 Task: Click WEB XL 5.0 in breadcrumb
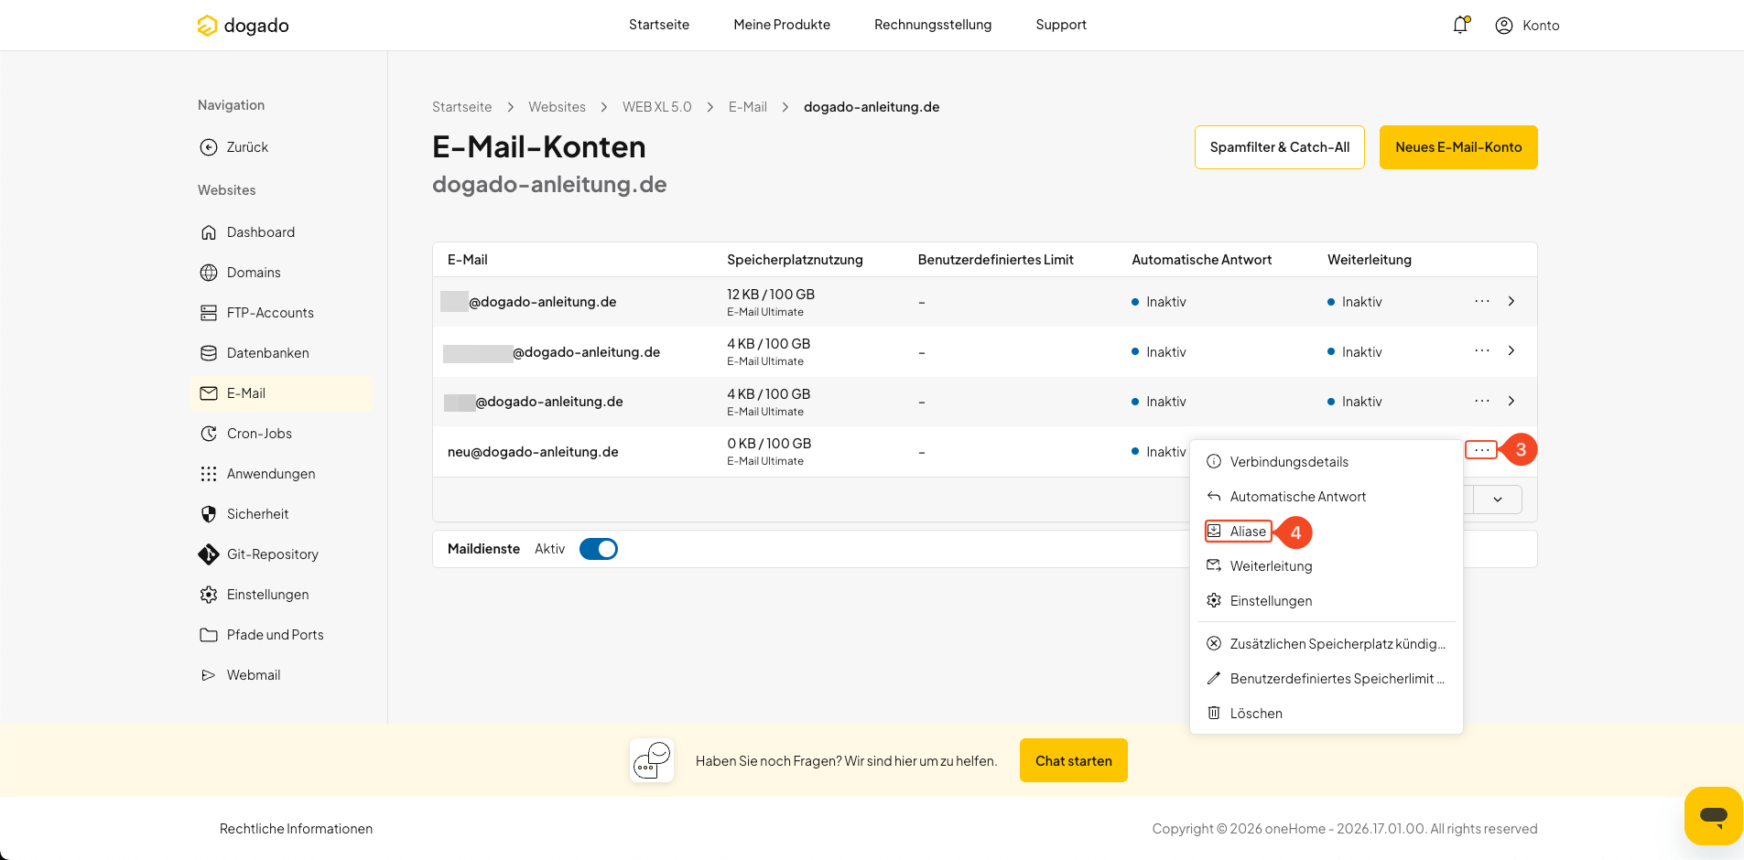click(657, 107)
